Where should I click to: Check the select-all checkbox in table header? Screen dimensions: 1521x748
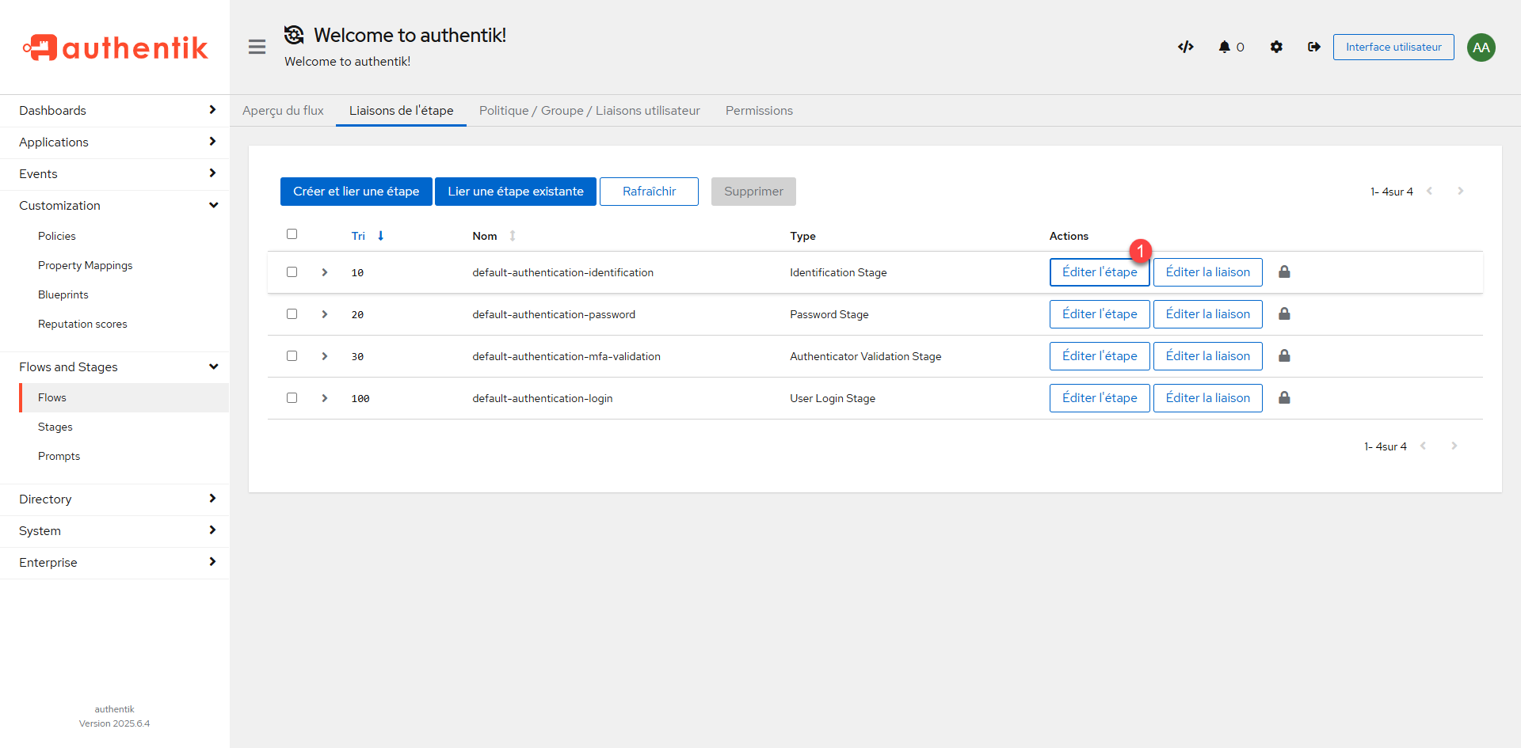pyautogui.click(x=292, y=234)
